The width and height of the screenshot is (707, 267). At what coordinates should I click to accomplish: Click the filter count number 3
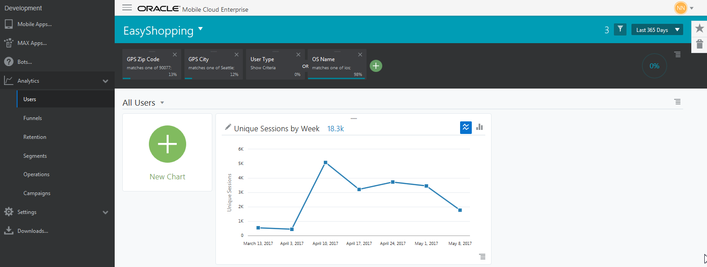607,30
